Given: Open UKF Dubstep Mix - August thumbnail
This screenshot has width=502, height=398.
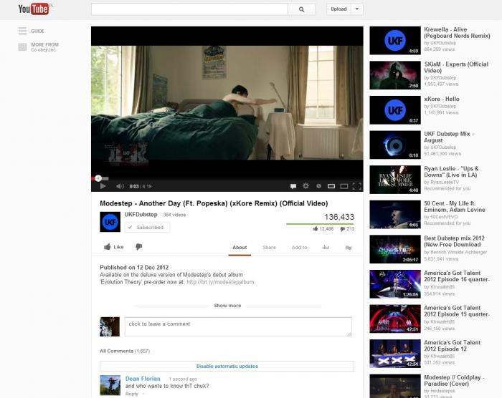Looking at the screenshot, I should pyautogui.click(x=395, y=145).
